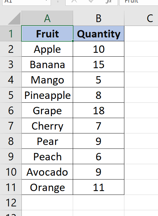Click the cell containing 18
This screenshot has width=158, height=216.
click(x=98, y=110)
